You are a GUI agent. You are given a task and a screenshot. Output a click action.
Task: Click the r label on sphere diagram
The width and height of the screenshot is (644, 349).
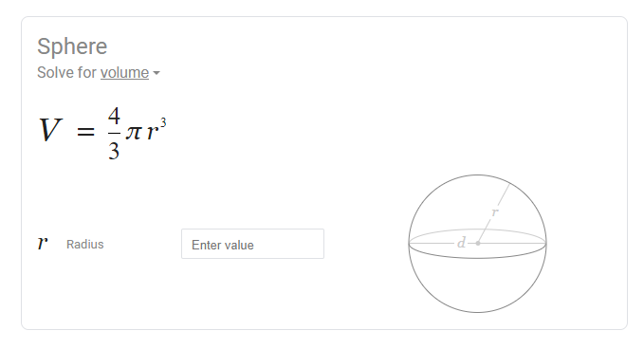(495, 212)
